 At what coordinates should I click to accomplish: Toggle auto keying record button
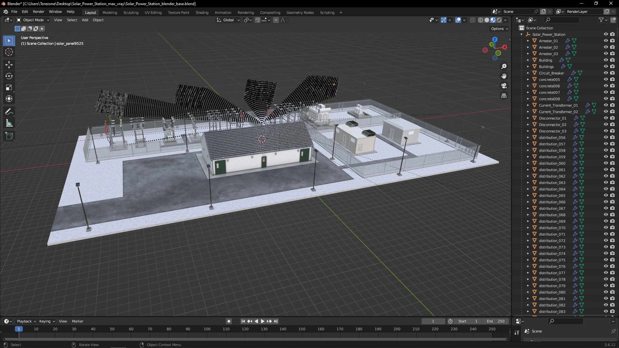229,321
